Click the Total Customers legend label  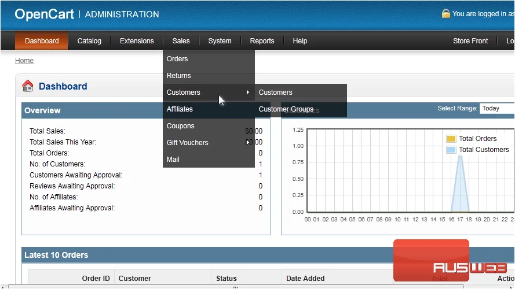[484, 150]
